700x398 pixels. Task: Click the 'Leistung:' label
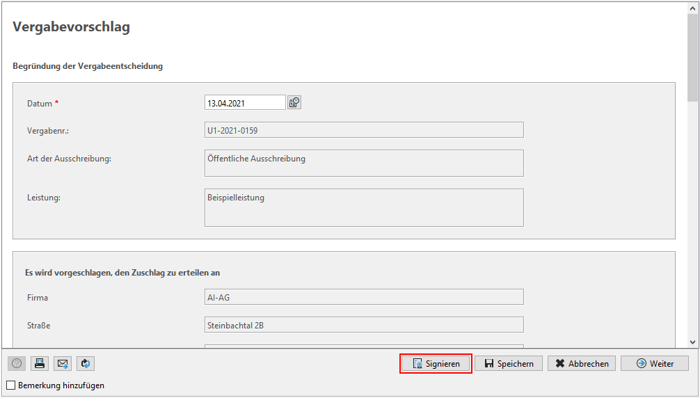click(44, 198)
